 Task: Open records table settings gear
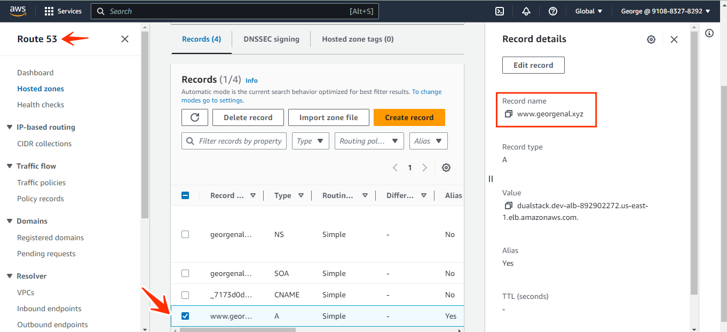(x=446, y=168)
